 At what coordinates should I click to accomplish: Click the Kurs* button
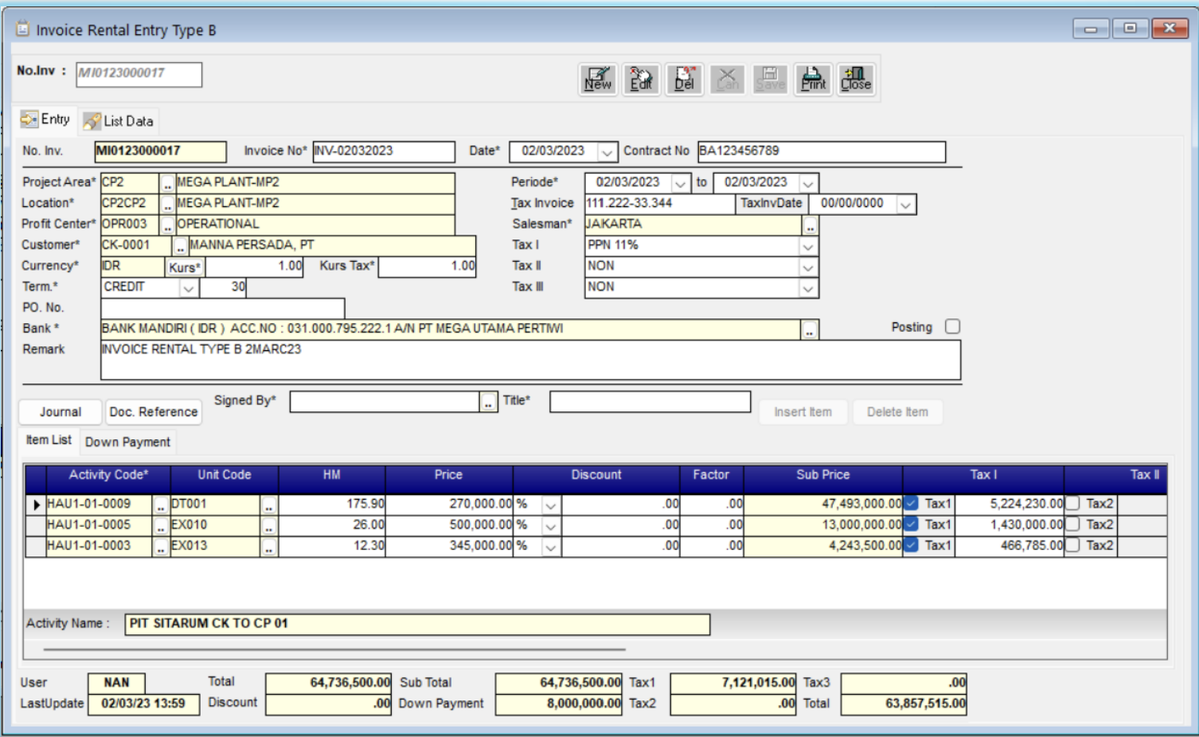click(185, 267)
